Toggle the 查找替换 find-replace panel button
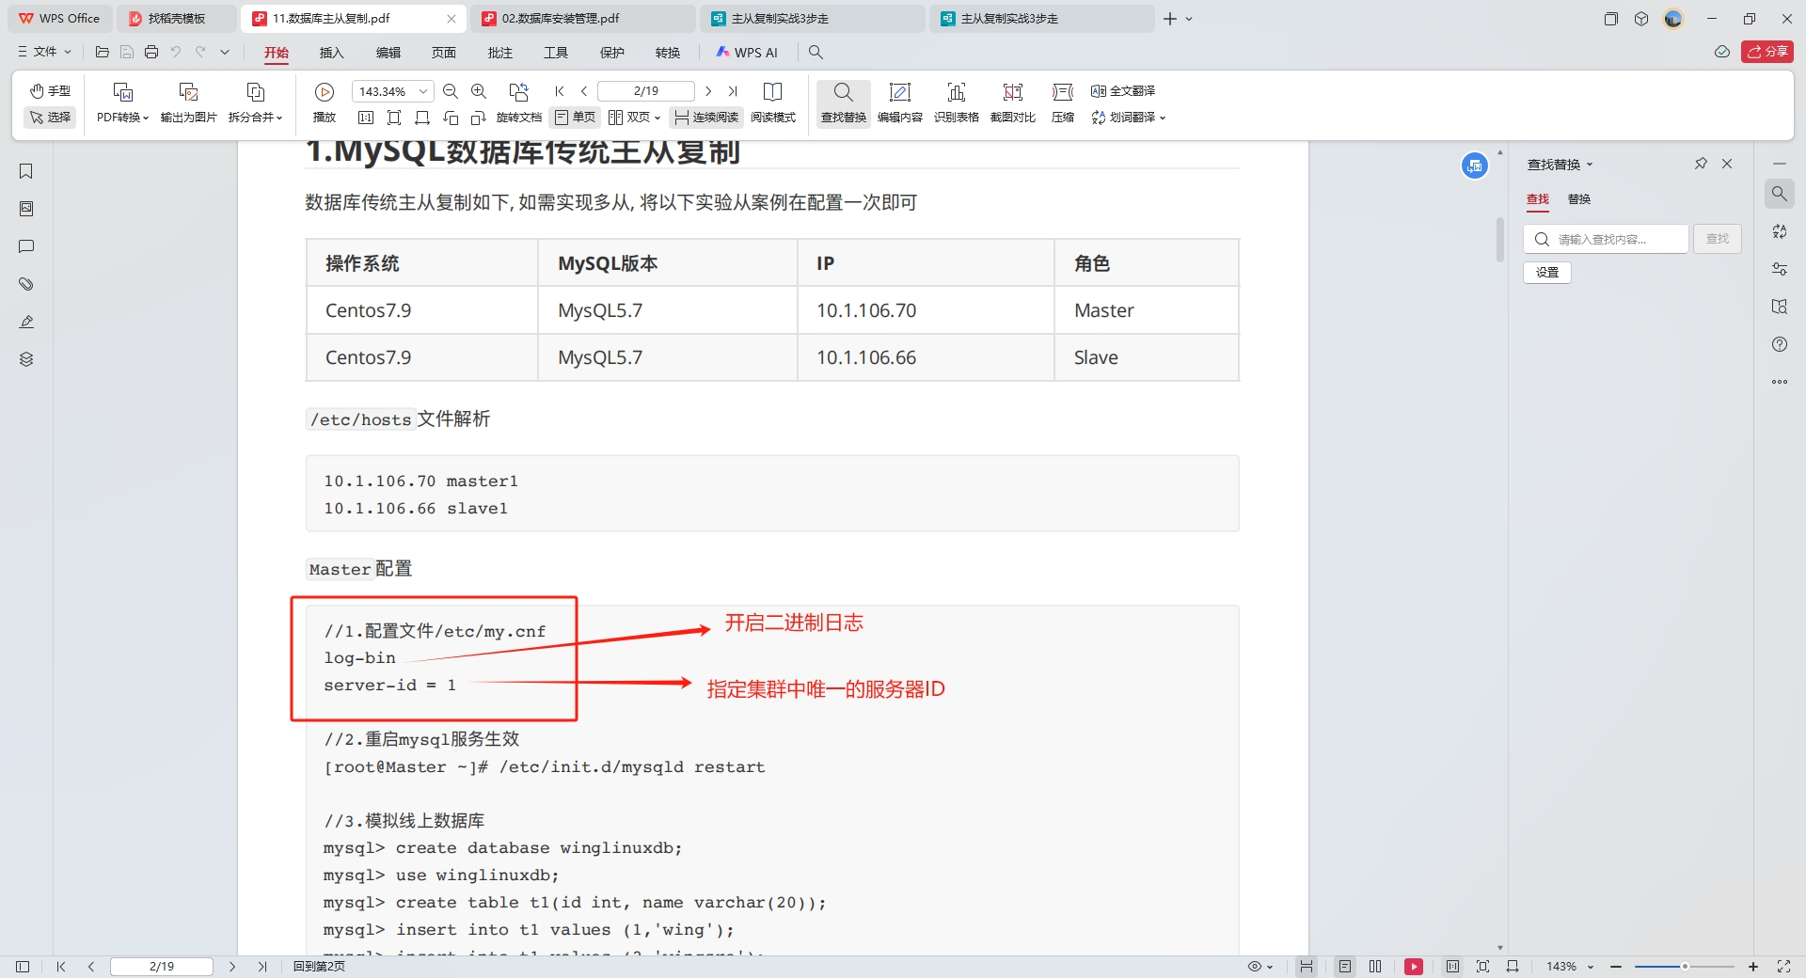The height and width of the screenshot is (978, 1806). (x=844, y=103)
